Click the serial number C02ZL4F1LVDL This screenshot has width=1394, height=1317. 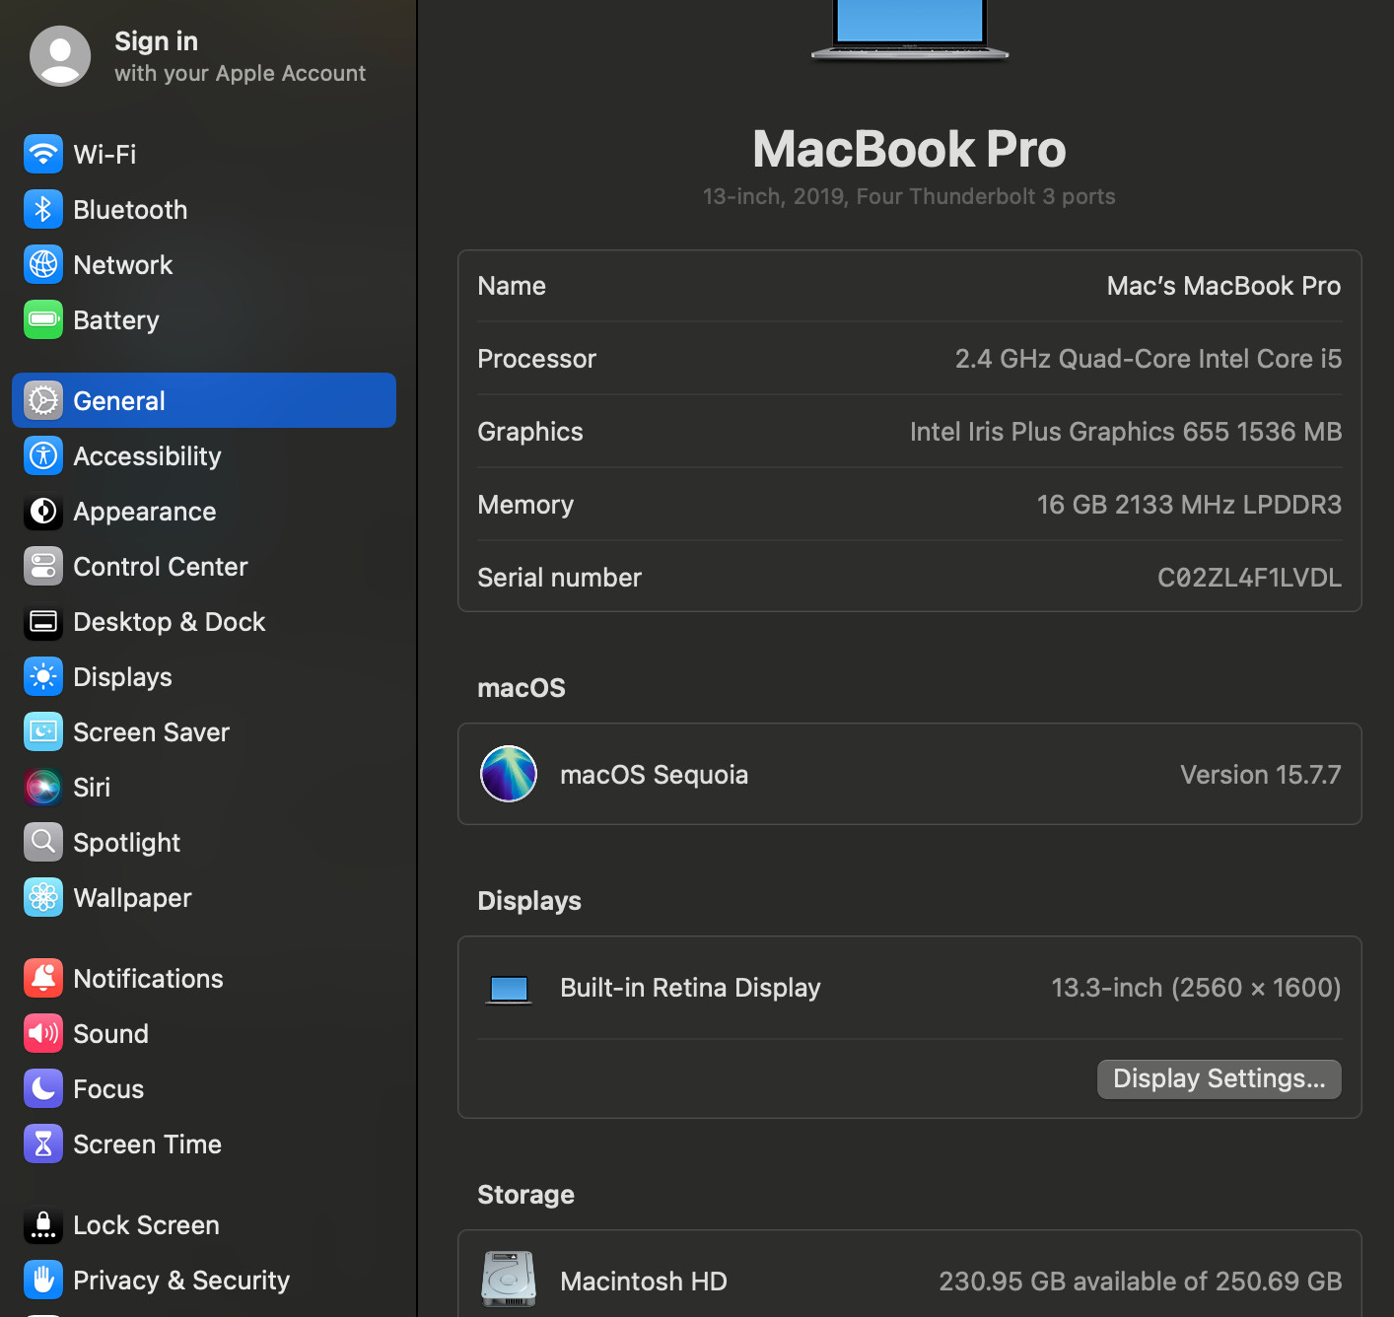1249,578
